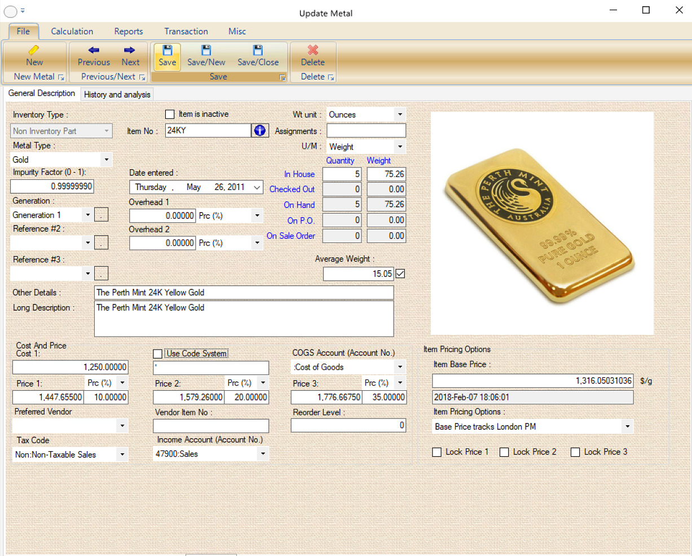Toggle Lock Price 1 checkbox
Image resolution: width=692 pixels, height=556 pixels.
[x=437, y=452]
